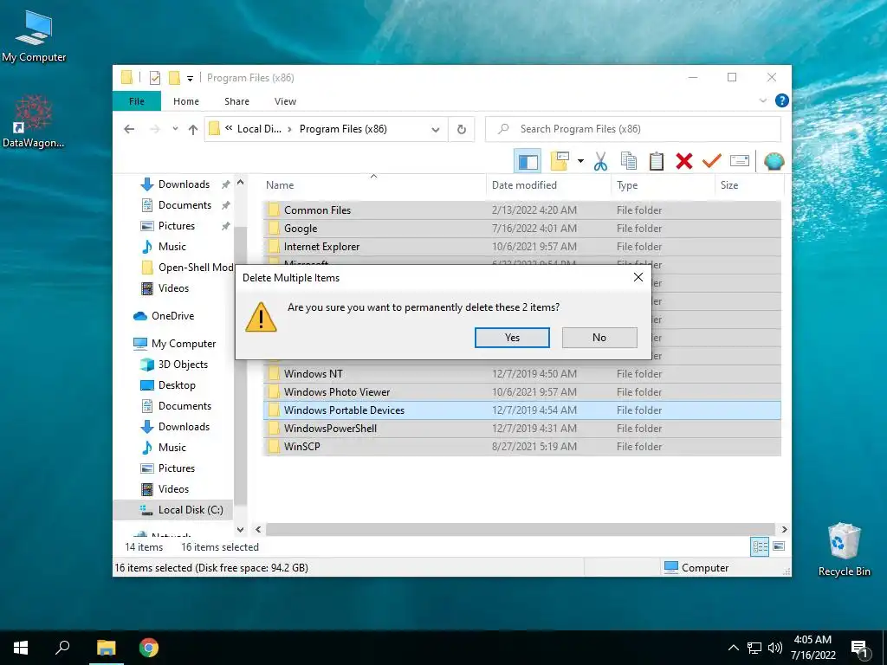Select the Windows NT folder
The image size is (887, 665).
click(522, 374)
